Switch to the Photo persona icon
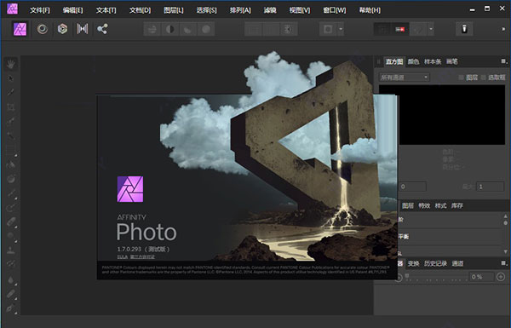 (20, 29)
